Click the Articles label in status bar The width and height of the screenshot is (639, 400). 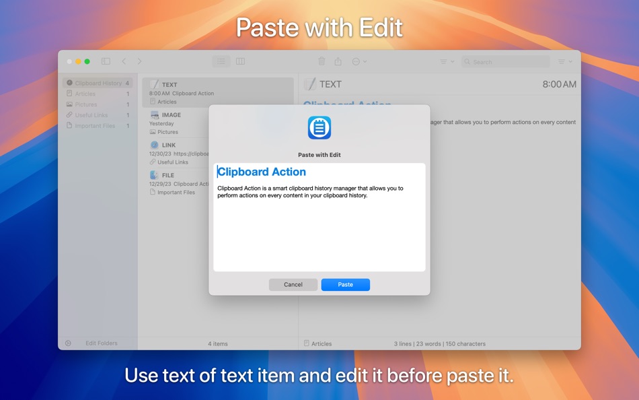[322, 343]
